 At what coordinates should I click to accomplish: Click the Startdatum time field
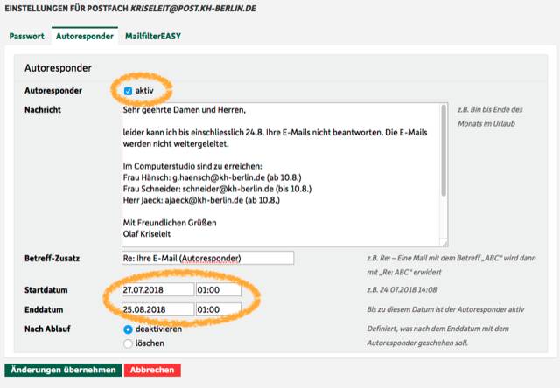click(x=219, y=289)
